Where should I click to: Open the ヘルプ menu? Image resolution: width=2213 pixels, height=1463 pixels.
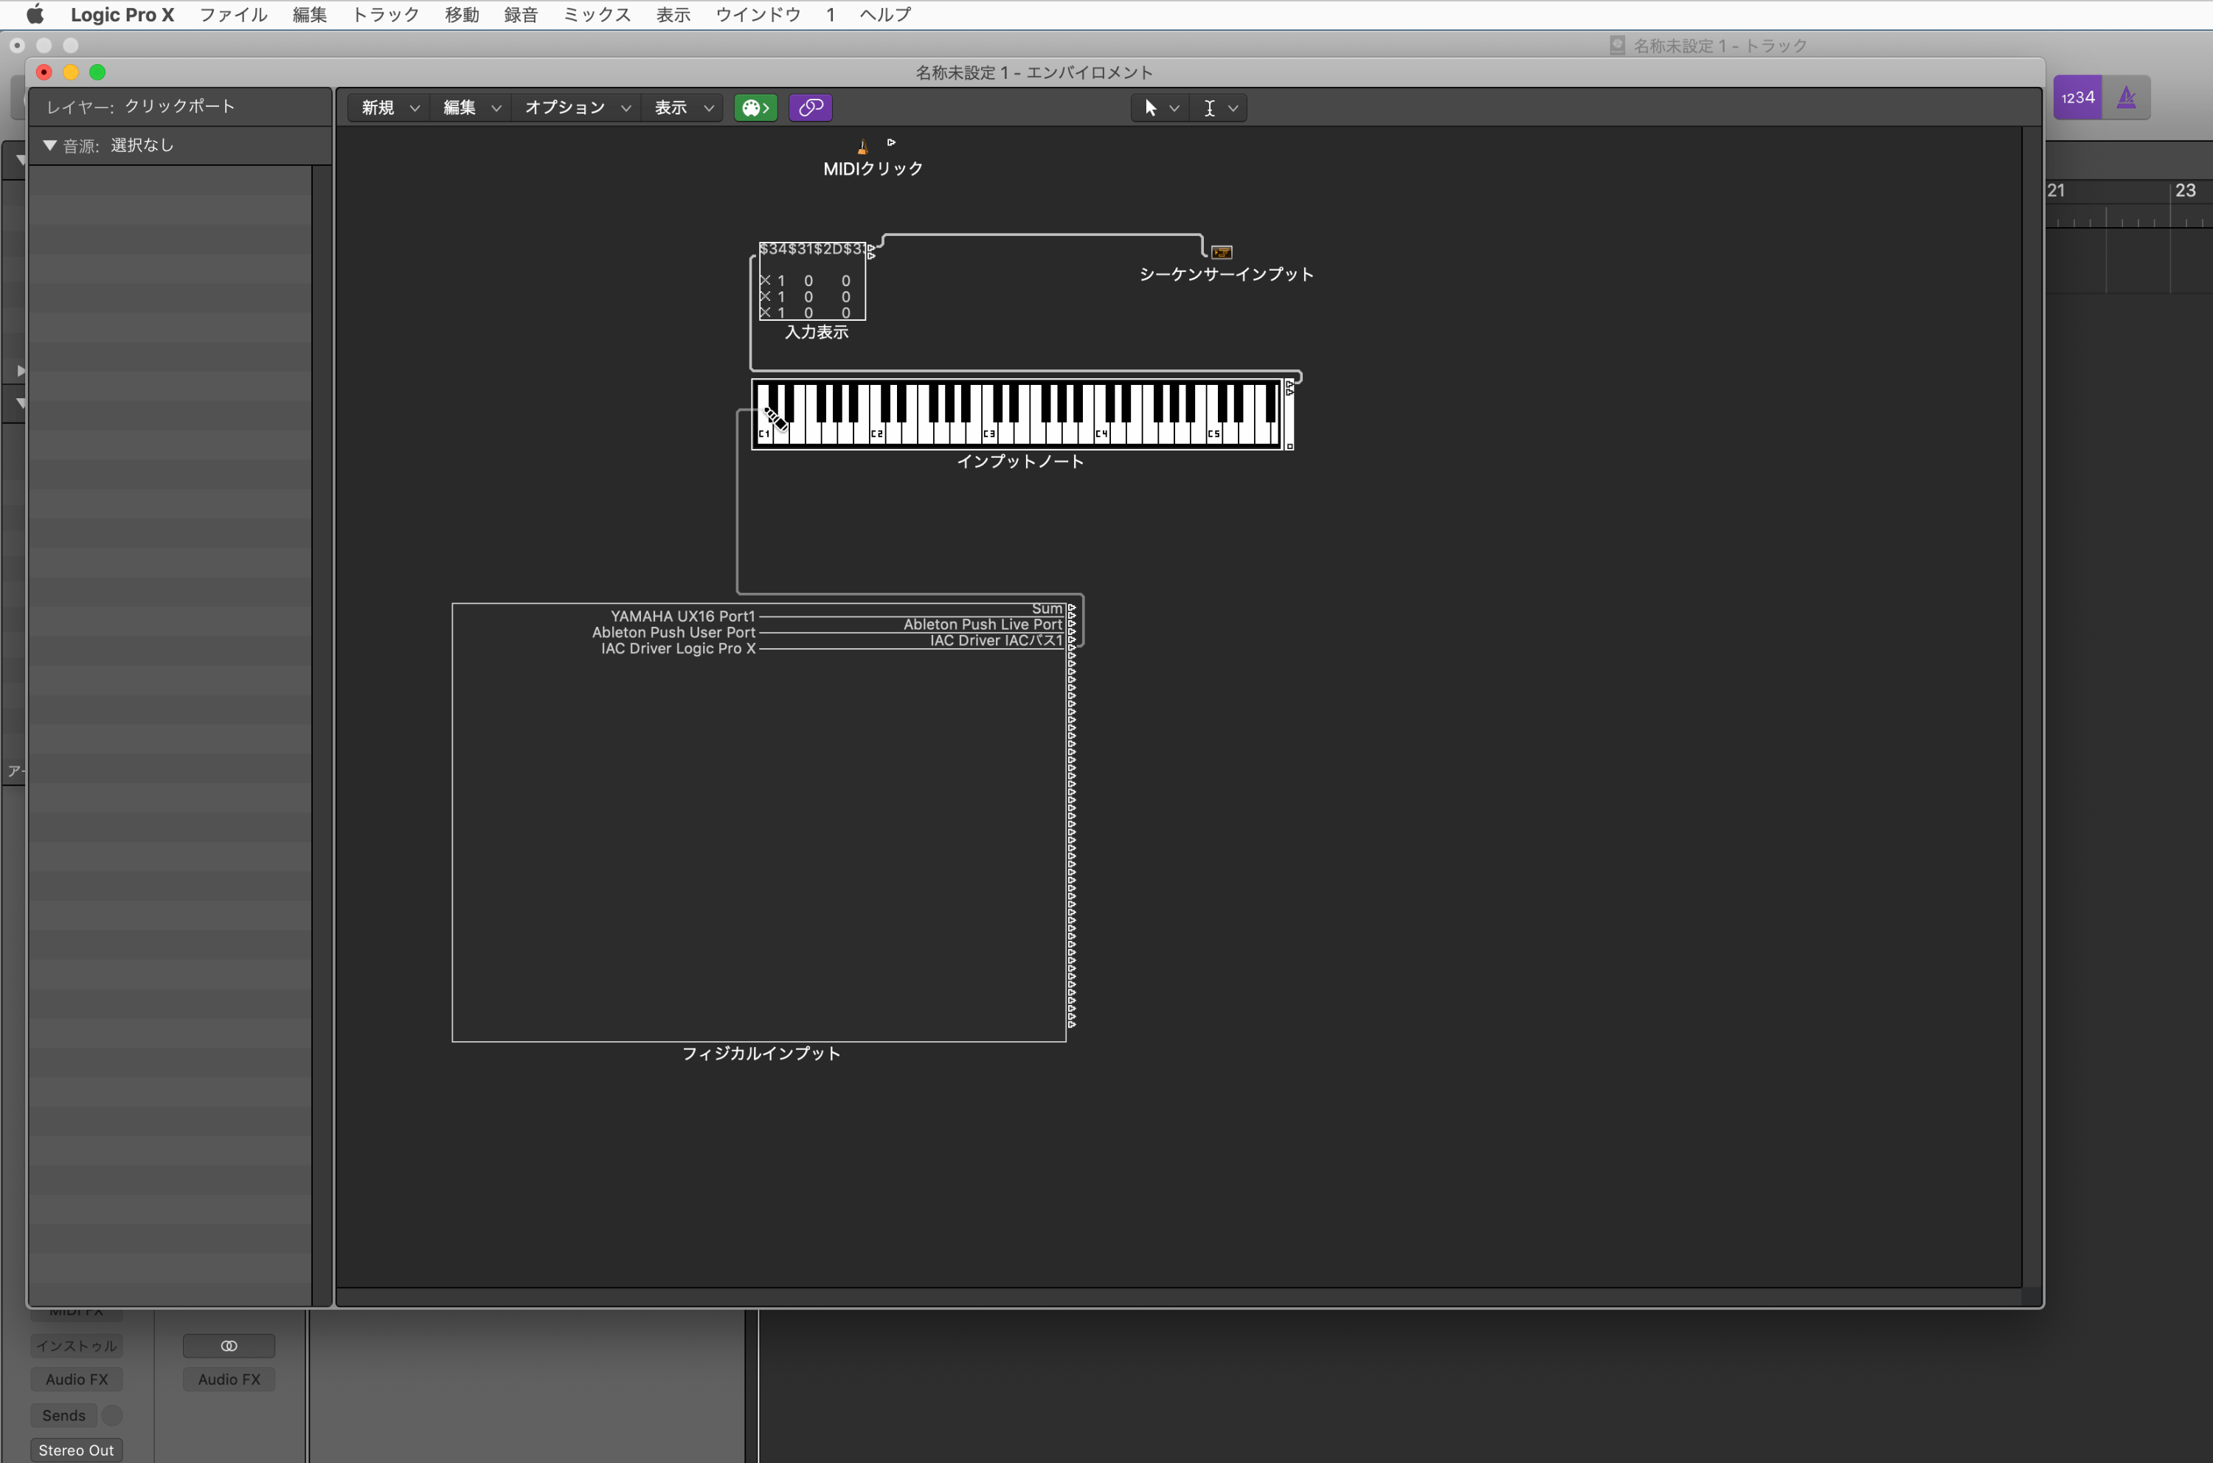884,14
